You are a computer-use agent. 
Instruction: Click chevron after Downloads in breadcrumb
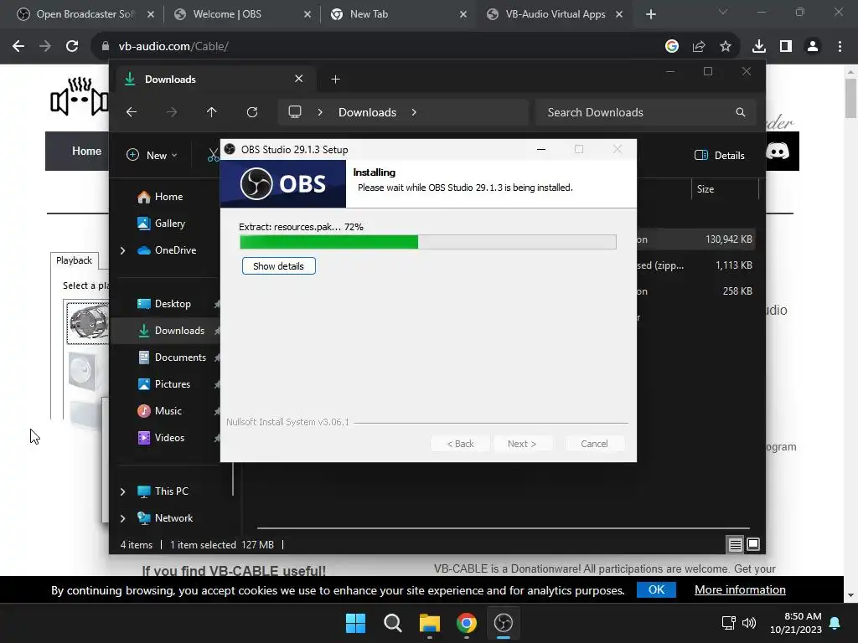tap(414, 112)
